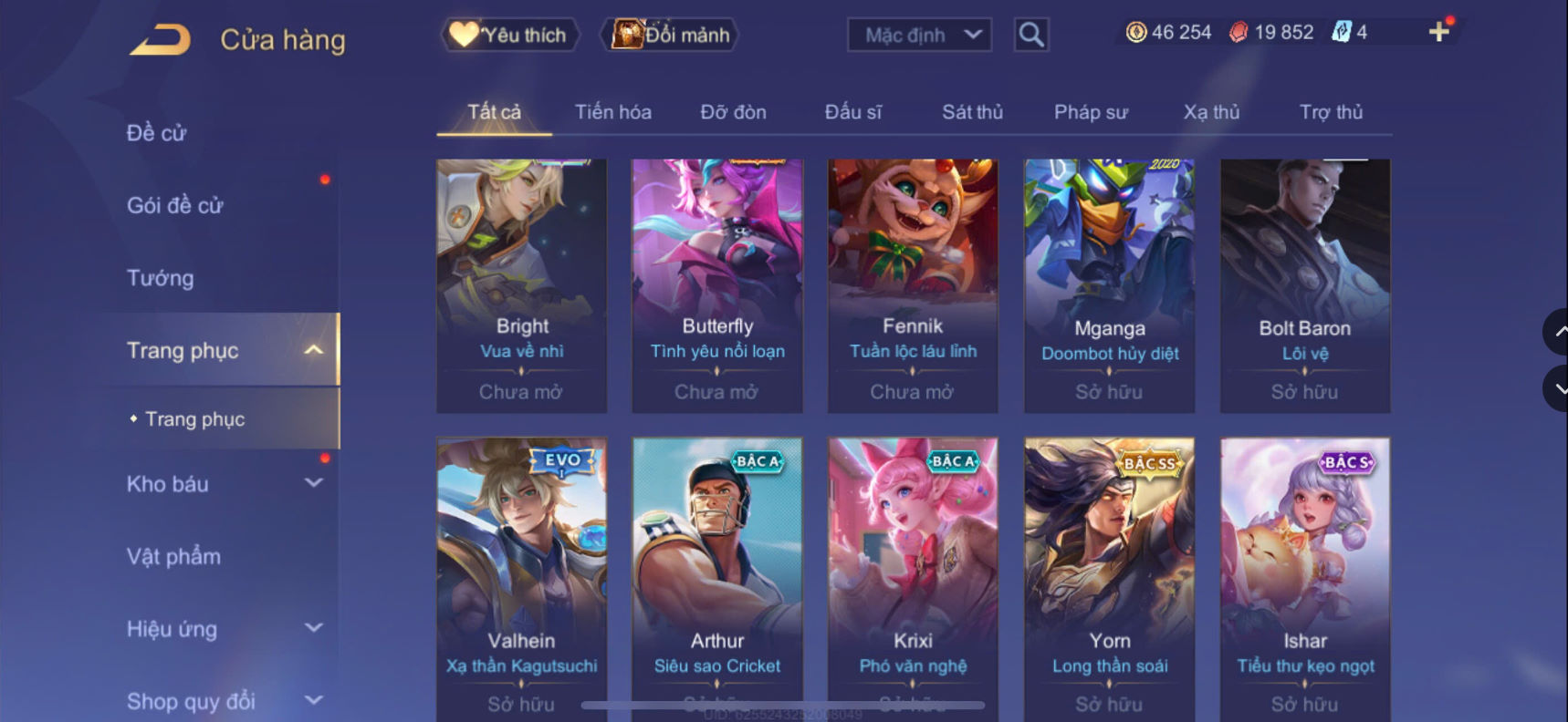Image resolution: width=1568 pixels, height=722 pixels.
Task: Open the search magnifier icon
Action: click(x=1031, y=35)
